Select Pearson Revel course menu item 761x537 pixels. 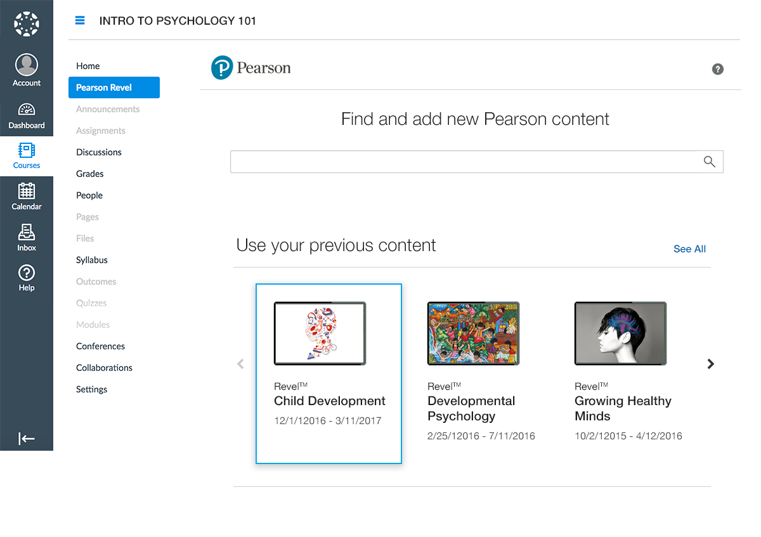click(x=114, y=87)
